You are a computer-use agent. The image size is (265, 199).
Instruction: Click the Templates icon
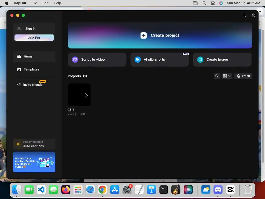tap(19, 69)
